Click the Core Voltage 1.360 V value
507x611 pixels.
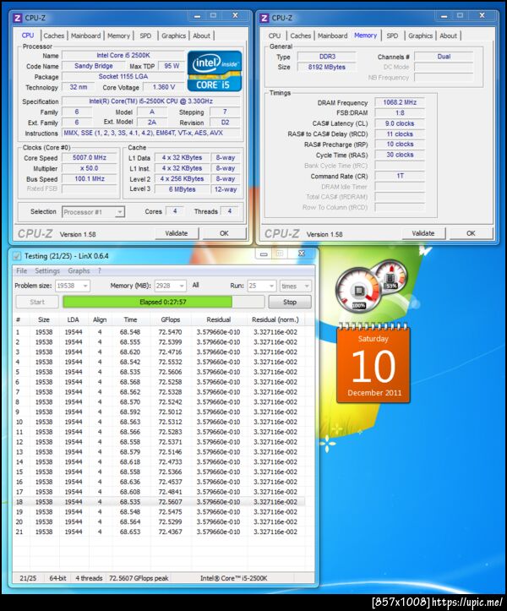(164, 87)
